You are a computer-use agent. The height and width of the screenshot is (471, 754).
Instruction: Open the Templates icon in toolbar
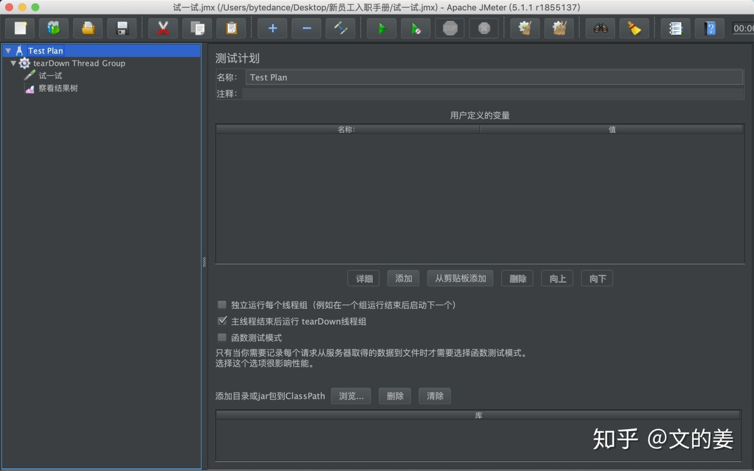click(x=54, y=28)
